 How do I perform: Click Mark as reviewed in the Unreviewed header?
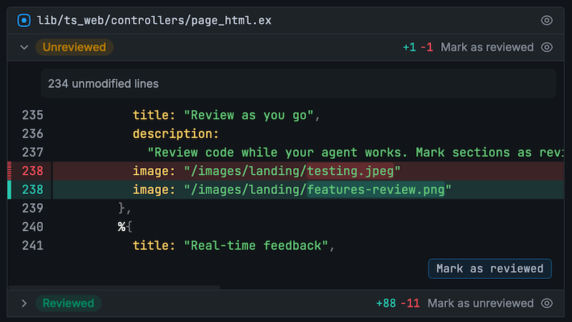[487, 47]
